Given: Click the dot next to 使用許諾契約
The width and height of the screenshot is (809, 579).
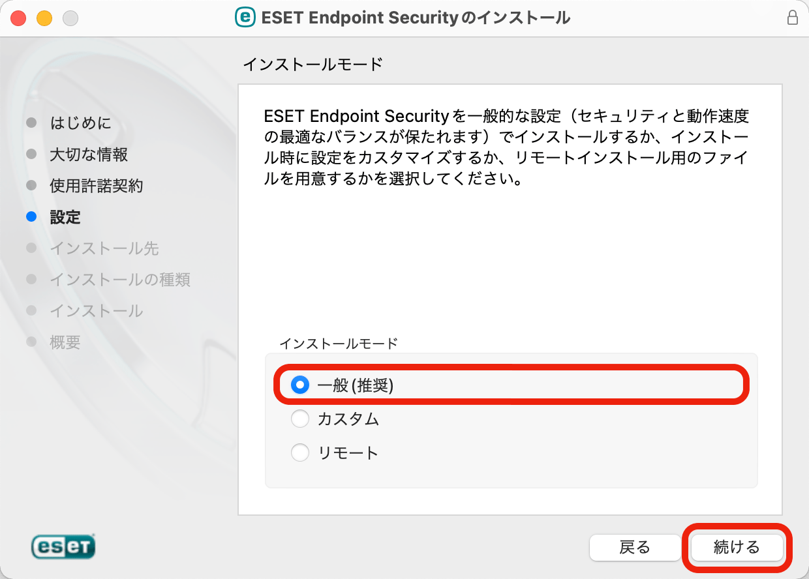Looking at the screenshot, I should tap(31, 185).
